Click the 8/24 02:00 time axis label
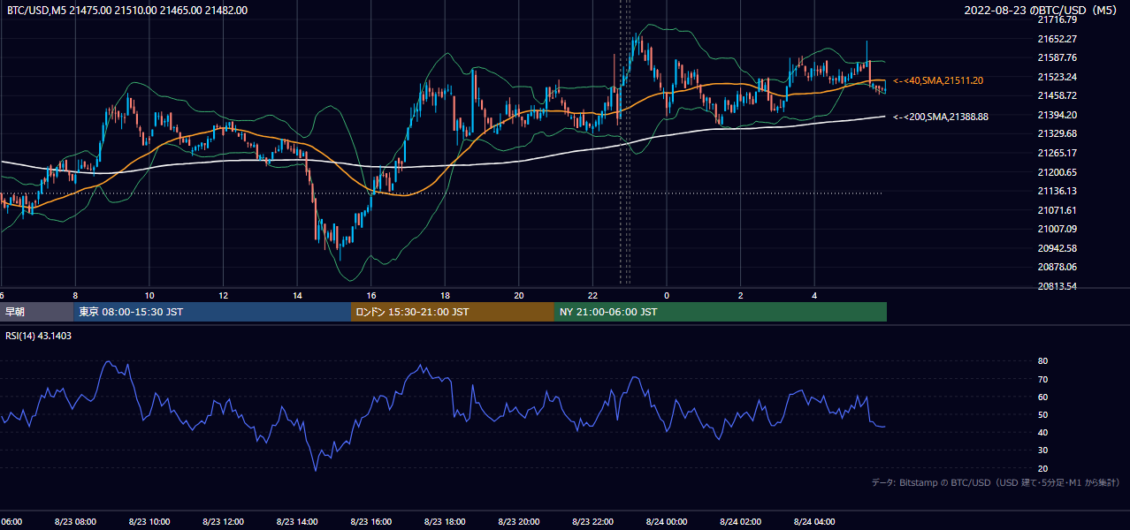This screenshot has width=1130, height=530. click(x=740, y=522)
